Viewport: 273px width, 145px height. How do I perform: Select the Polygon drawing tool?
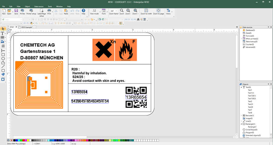pos(3,62)
